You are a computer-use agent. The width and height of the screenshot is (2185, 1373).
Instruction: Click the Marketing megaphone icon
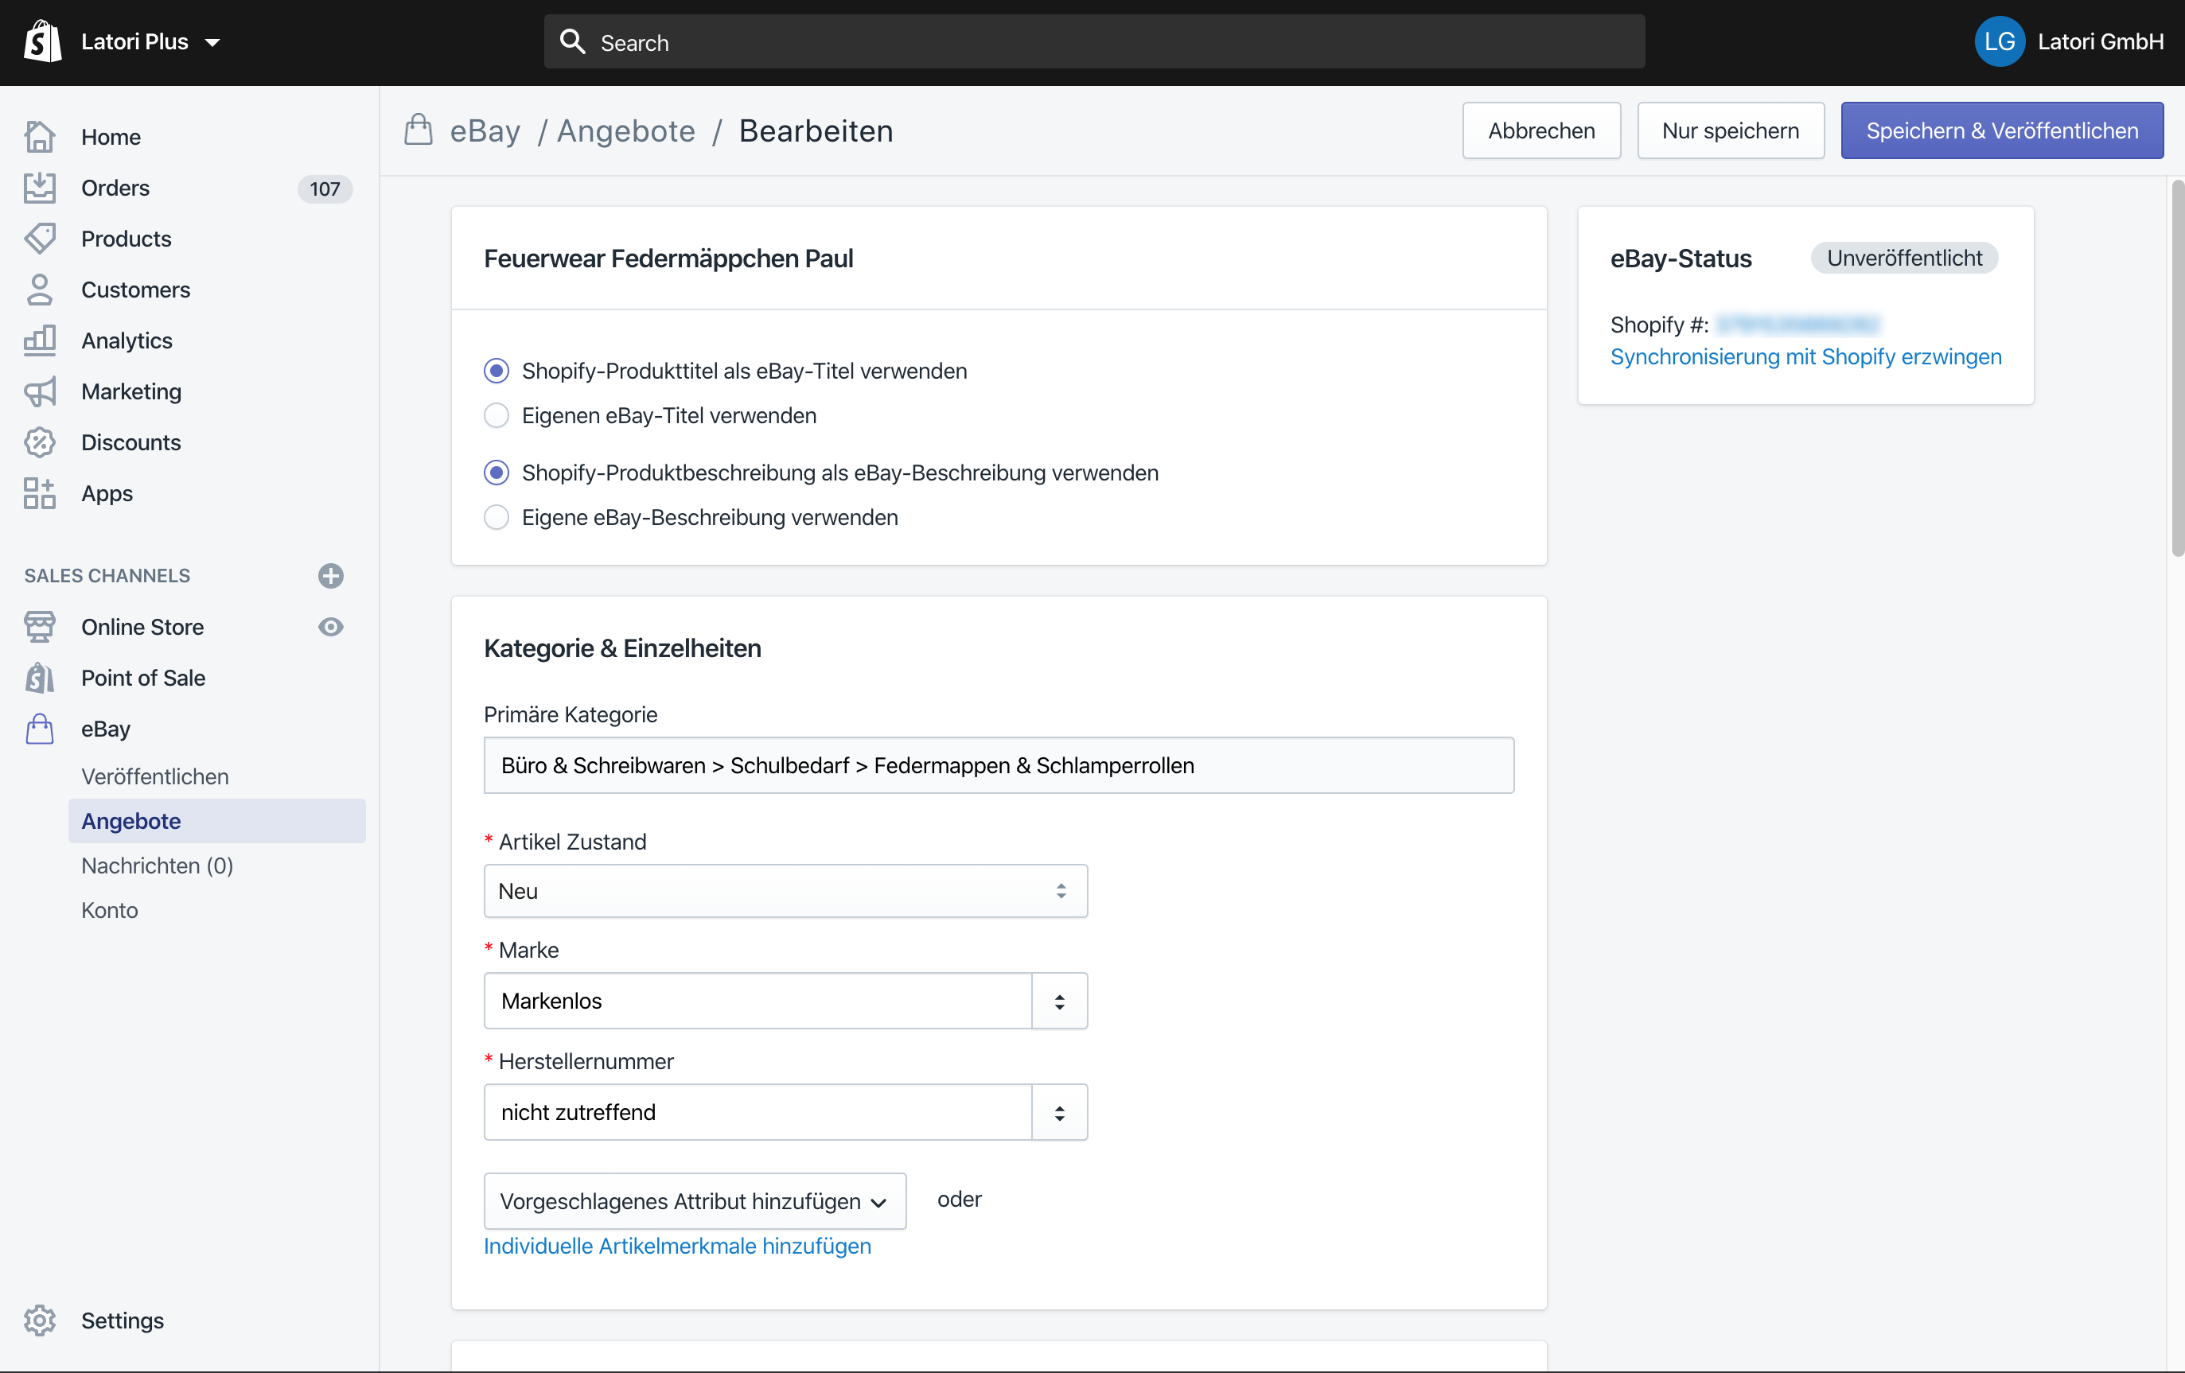coord(40,391)
